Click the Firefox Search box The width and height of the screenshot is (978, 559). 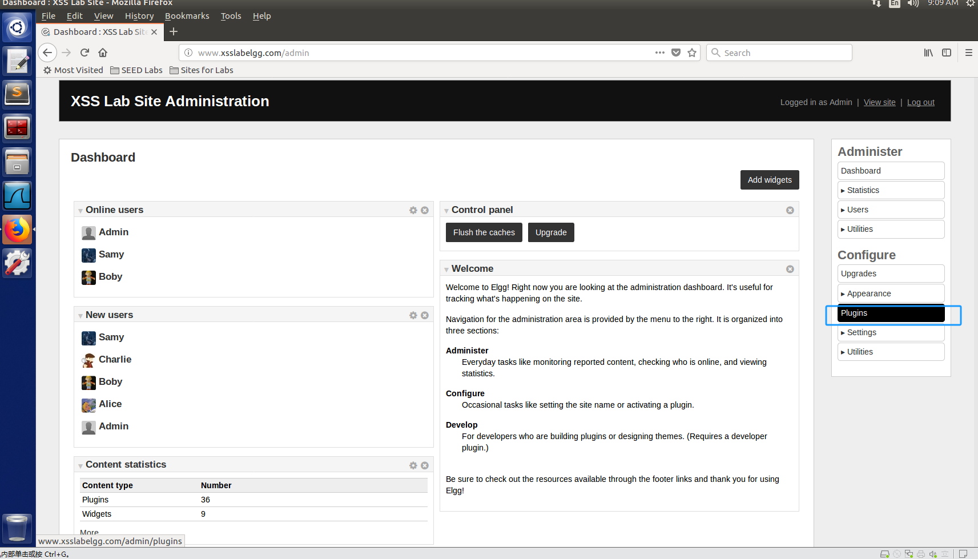point(779,53)
